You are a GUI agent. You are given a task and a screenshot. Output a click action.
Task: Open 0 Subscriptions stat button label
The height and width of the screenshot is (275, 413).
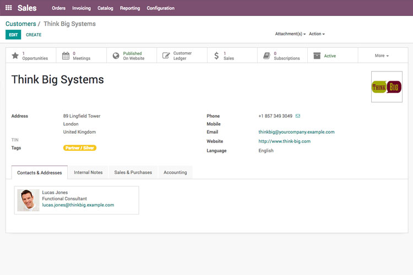[x=286, y=56]
